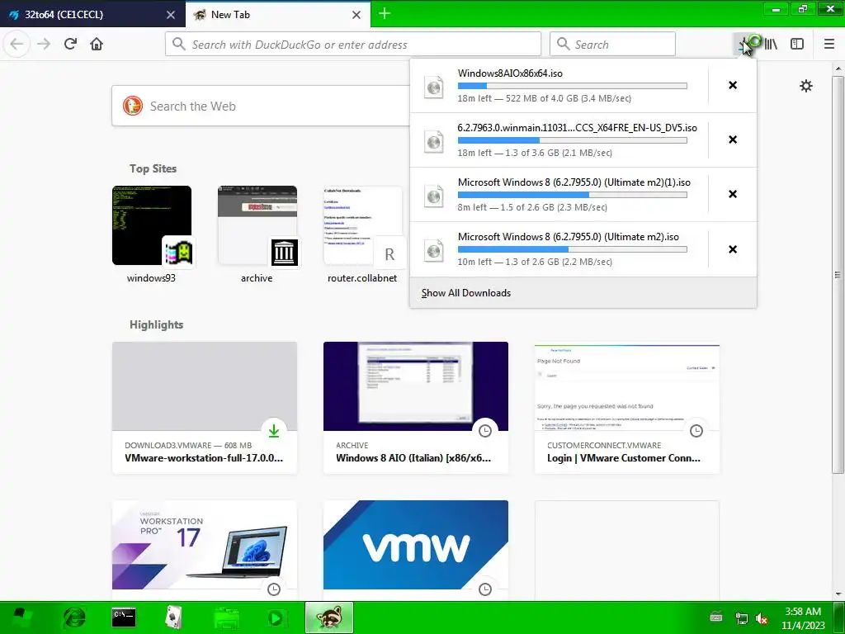Click the downloads toolbar button
The width and height of the screenshot is (845, 634).
tap(745, 45)
